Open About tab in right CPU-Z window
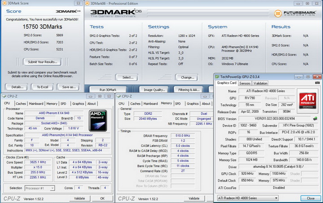323x203 pixels. tap(206, 104)
